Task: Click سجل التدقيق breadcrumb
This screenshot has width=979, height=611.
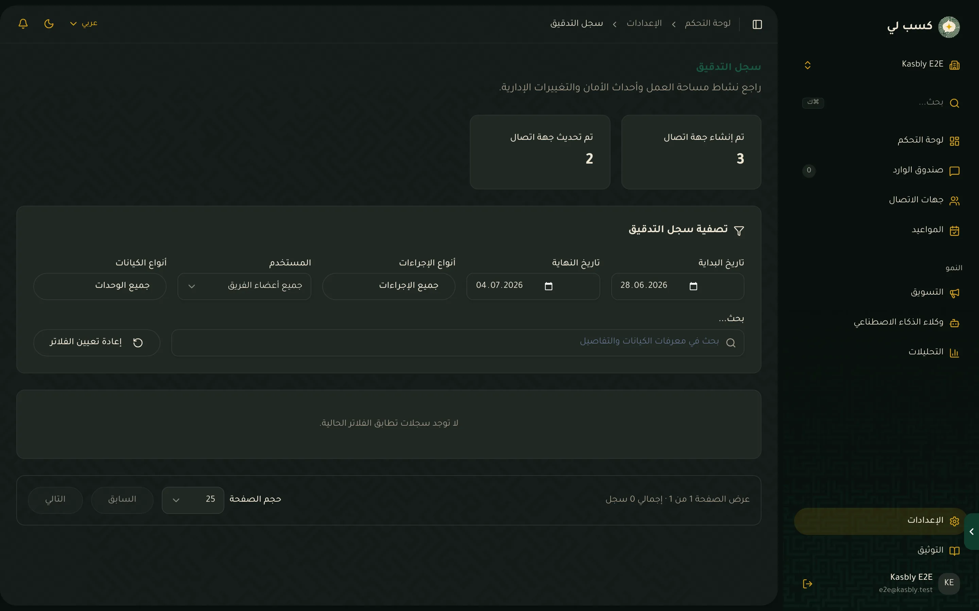Action: tap(577, 23)
